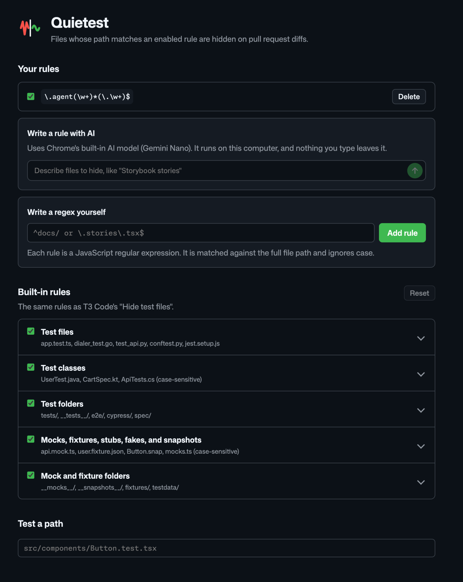Click the api.mock.ts examples line
463x582 pixels.
(140, 451)
